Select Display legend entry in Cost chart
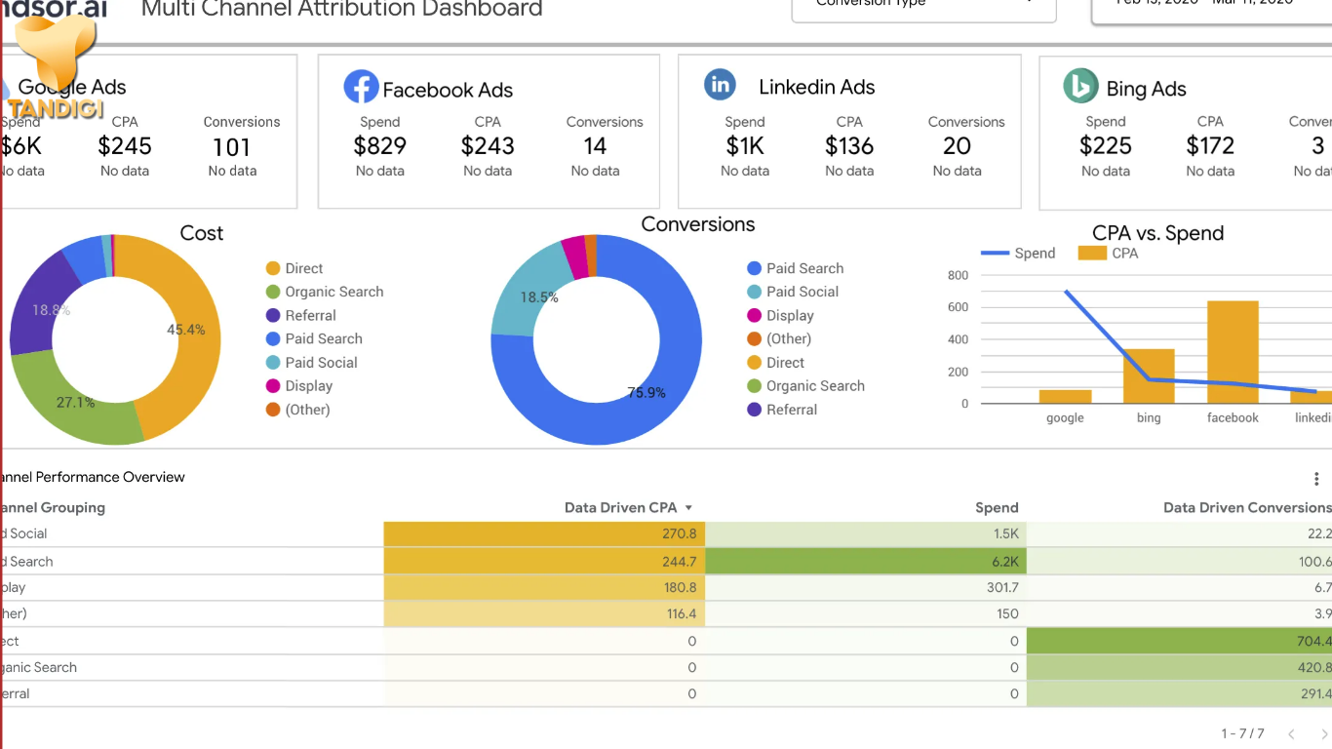The width and height of the screenshot is (1332, 749). 299,385
